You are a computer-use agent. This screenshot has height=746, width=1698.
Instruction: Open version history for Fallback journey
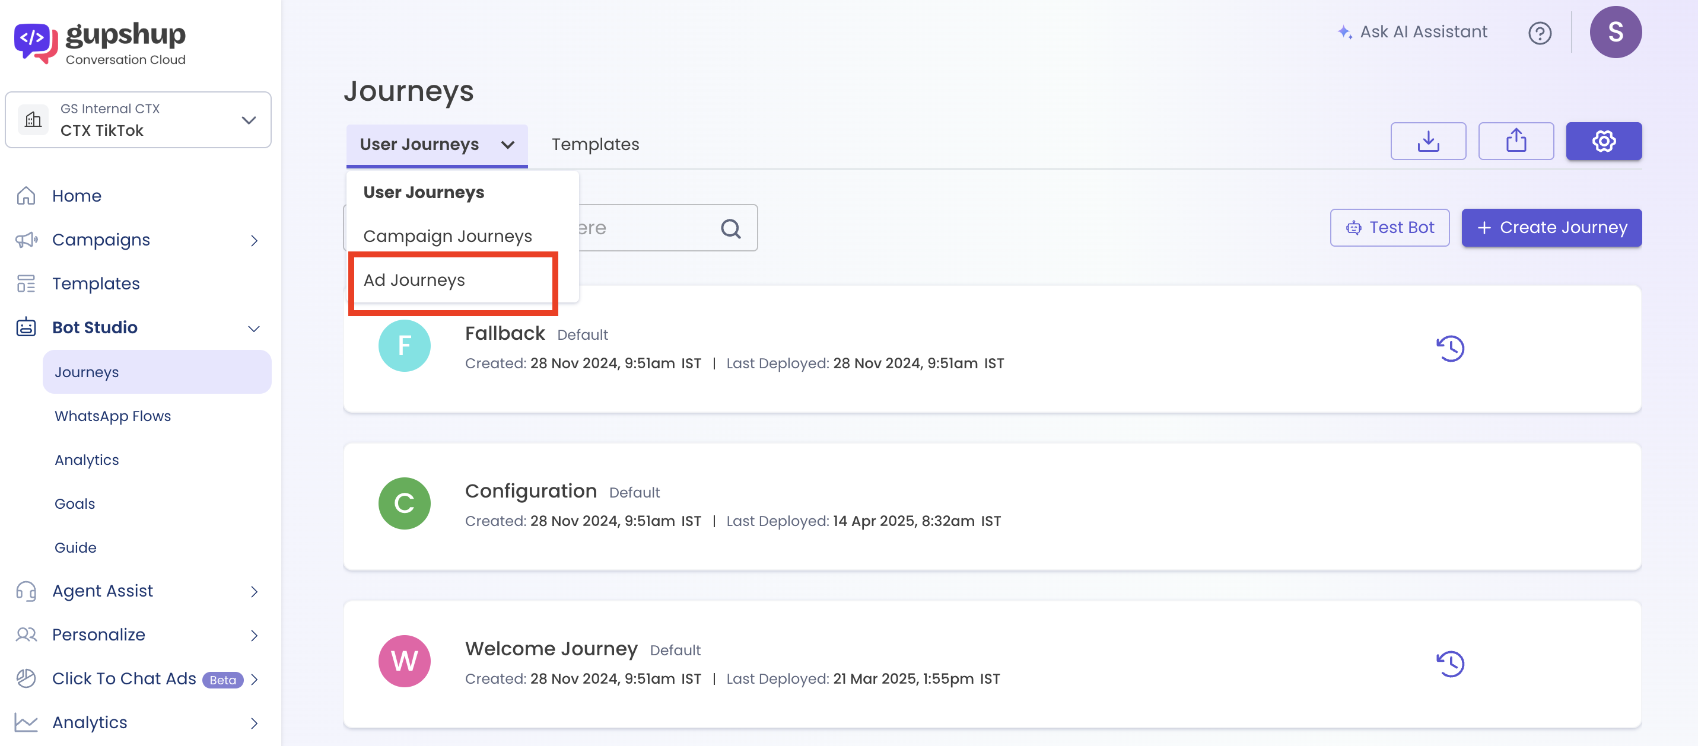1449,348
